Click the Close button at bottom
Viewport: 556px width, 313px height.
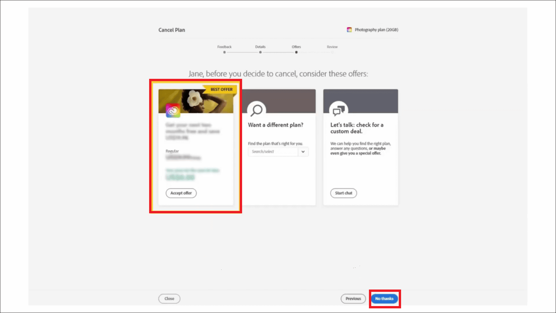click(x=169, y=299)
